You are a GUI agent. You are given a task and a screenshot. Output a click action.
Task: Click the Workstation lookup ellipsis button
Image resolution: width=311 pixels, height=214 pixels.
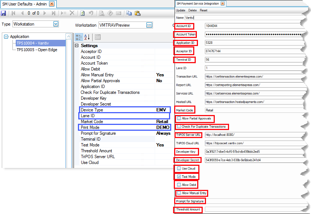click(149, 25)
